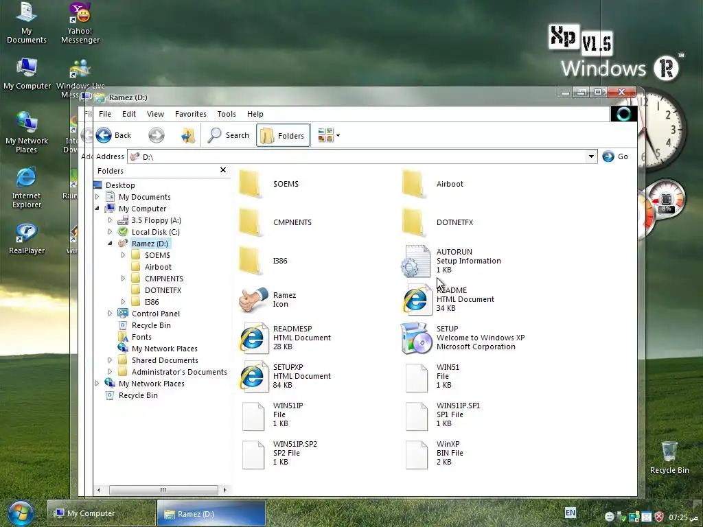
Task: Expand Control Panel tree node
Action: (x=111, y=313)
